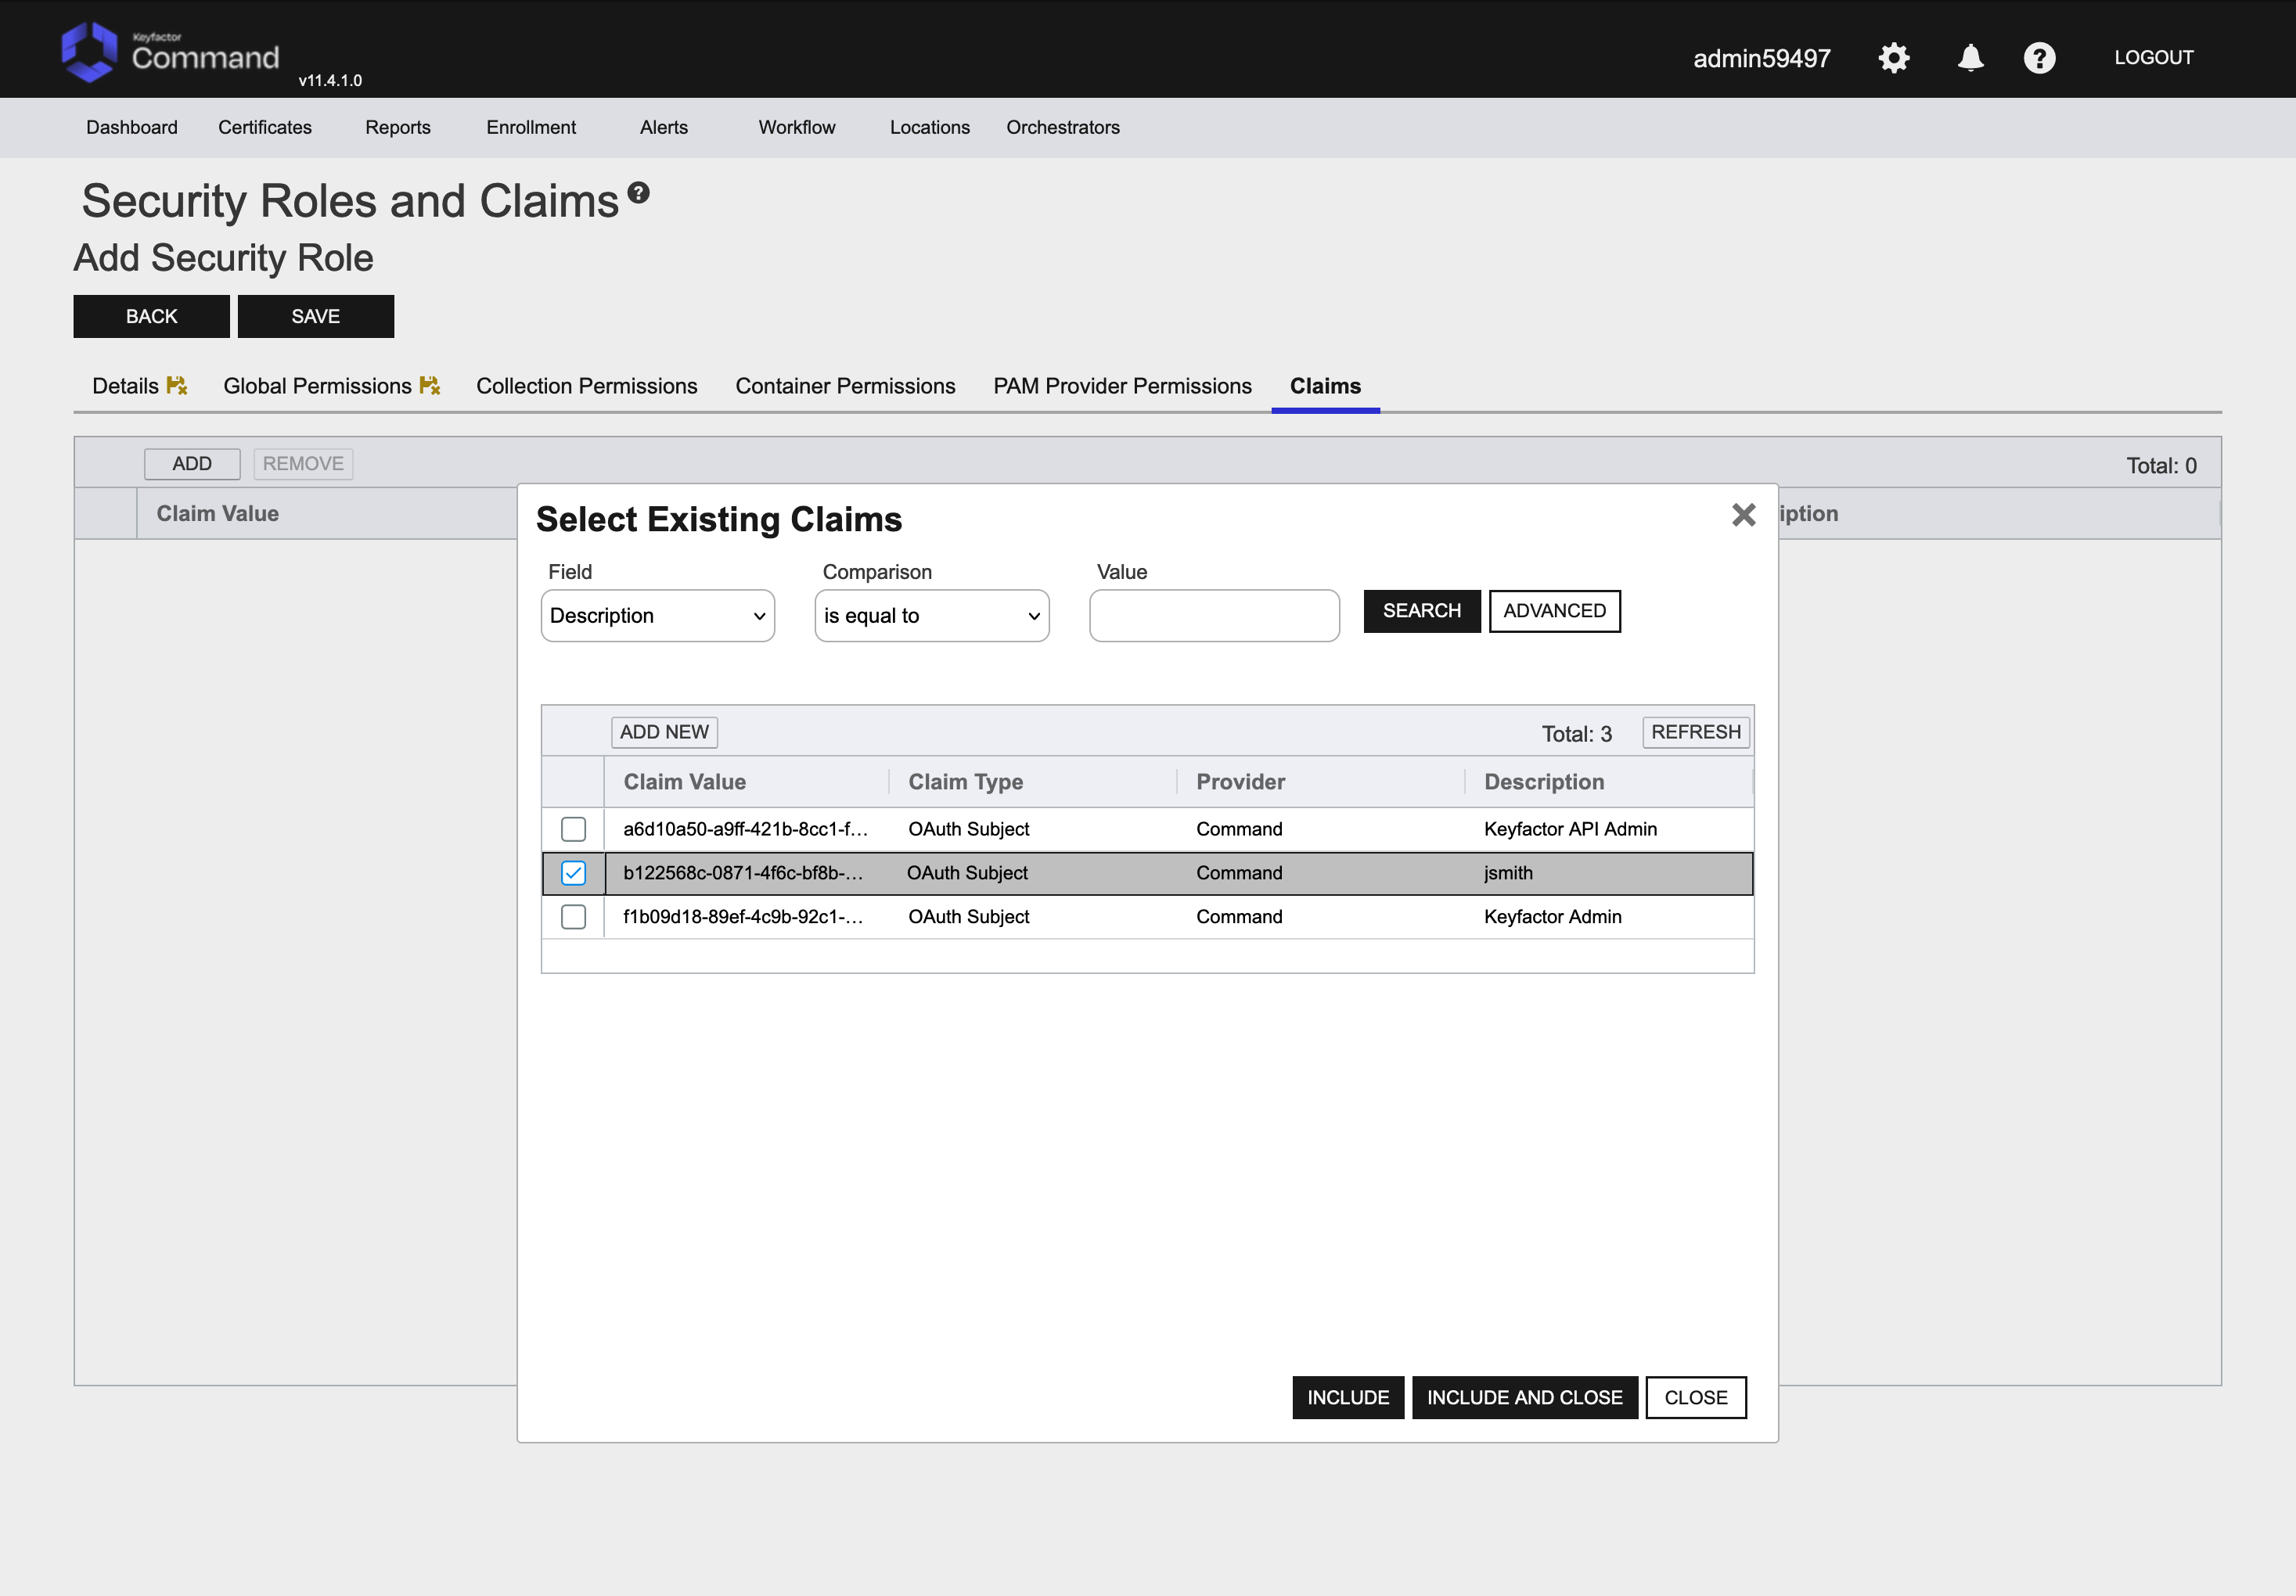The width and height of the screenshot is (2296, 1596).
Task: Uncheck the jsmith claim checkbox
Action: coord(573,873)
